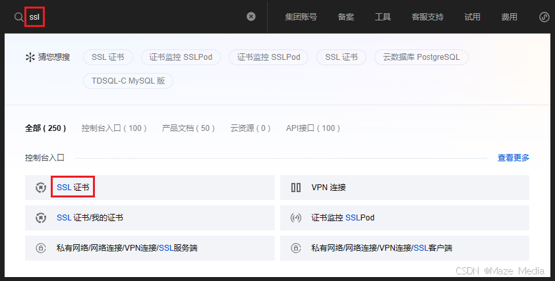Open the 试用 menu
This screenshot has height=281, width=555.
[x=472, y=17]
